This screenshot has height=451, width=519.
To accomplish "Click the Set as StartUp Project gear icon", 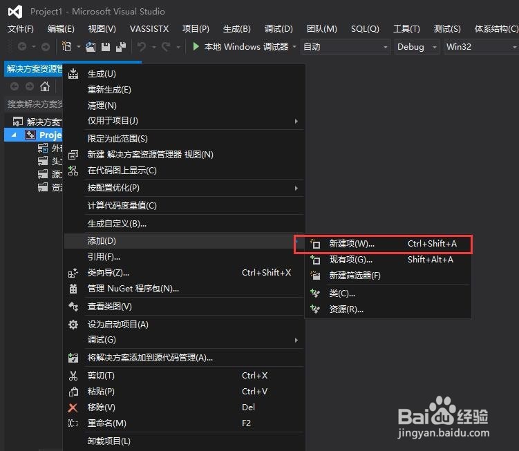I will (73, 325).
